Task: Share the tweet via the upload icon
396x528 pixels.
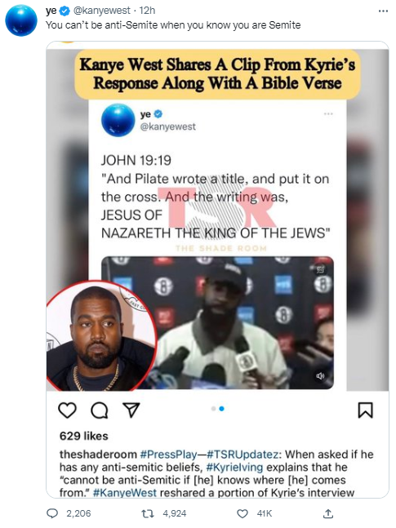Action: 327,513
